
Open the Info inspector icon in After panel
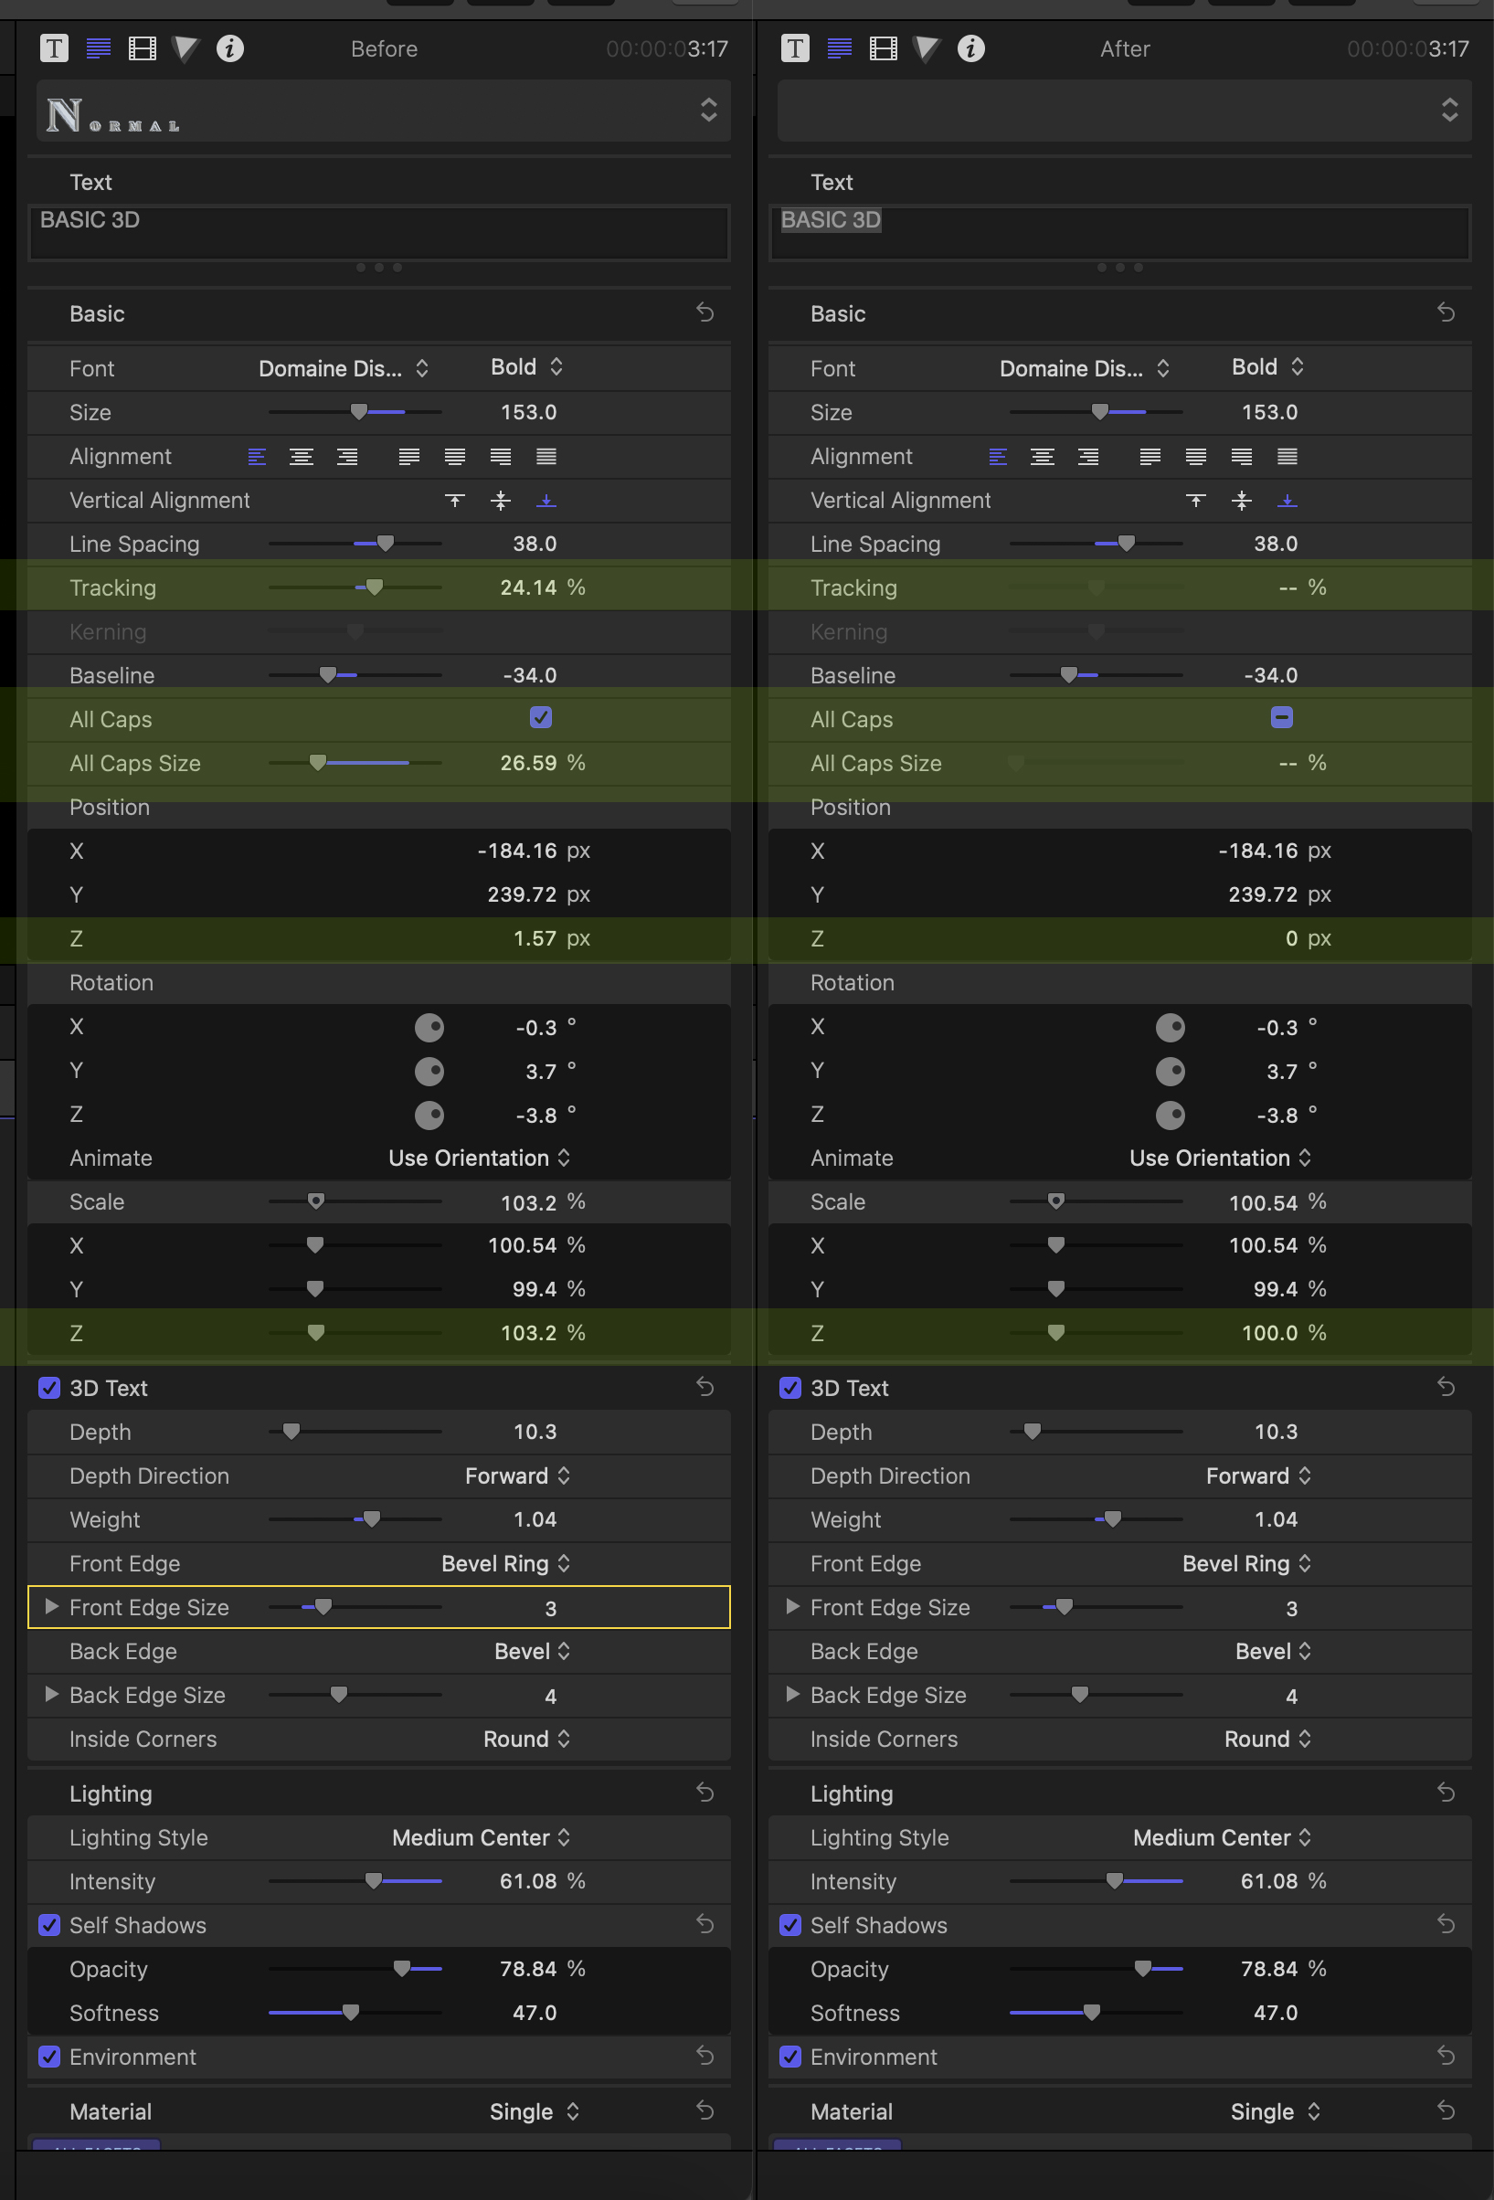tap(970, 48)
